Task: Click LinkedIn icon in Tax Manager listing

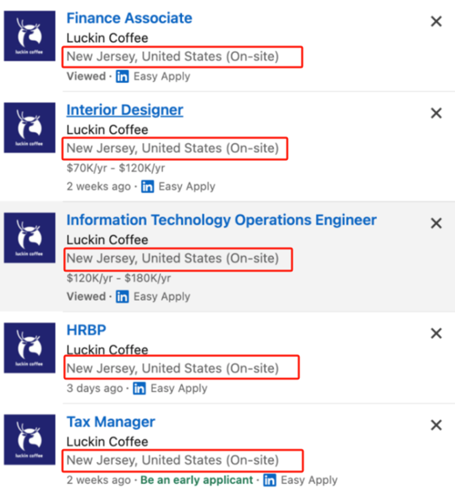Action: click(270, 480)
